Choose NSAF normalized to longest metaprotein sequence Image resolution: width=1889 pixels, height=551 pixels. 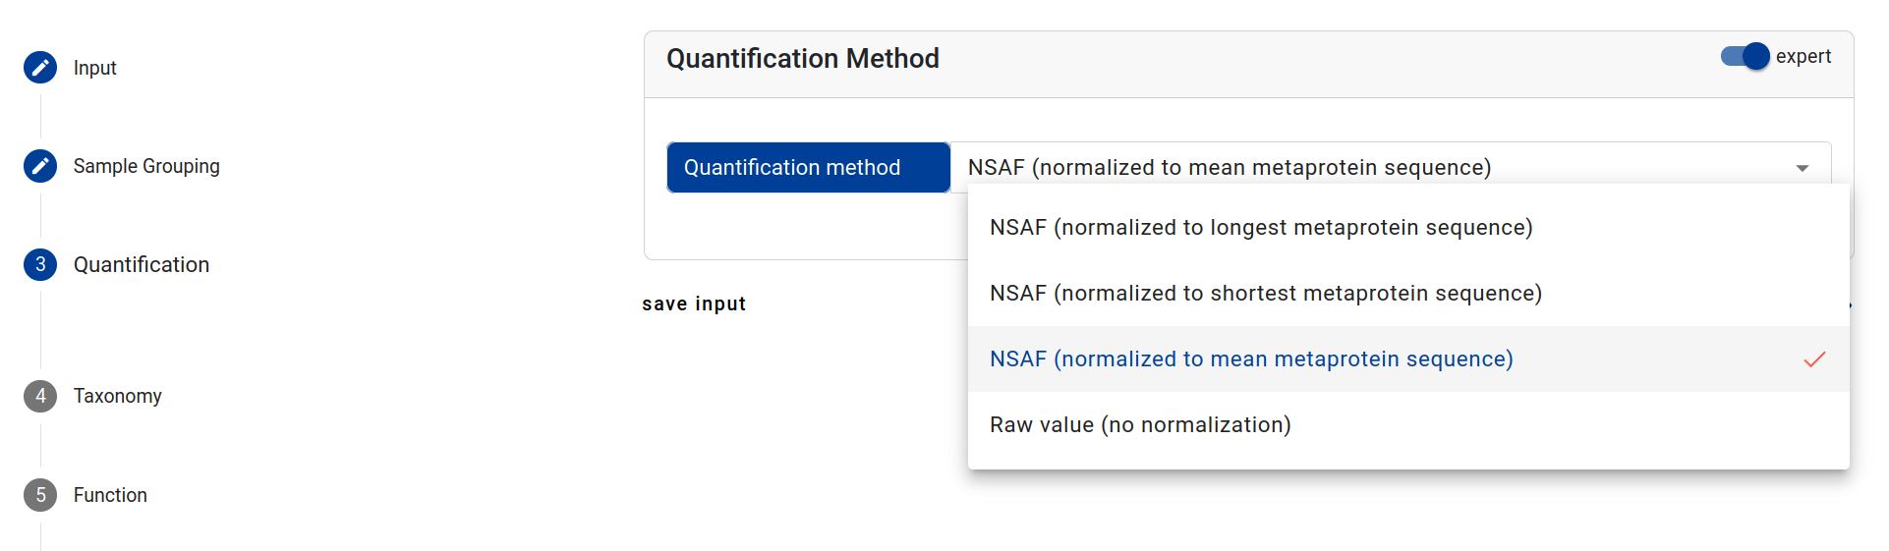pos(1260,228)
